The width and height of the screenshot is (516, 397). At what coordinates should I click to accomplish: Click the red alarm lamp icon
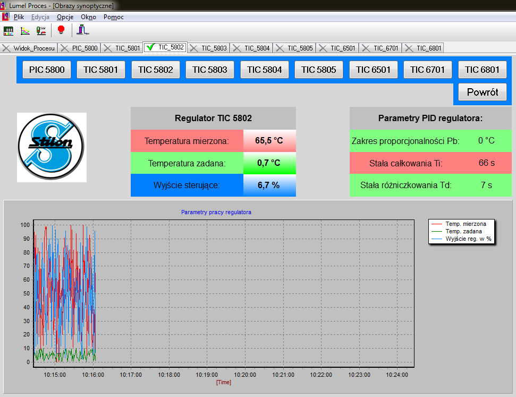point(61,30)
